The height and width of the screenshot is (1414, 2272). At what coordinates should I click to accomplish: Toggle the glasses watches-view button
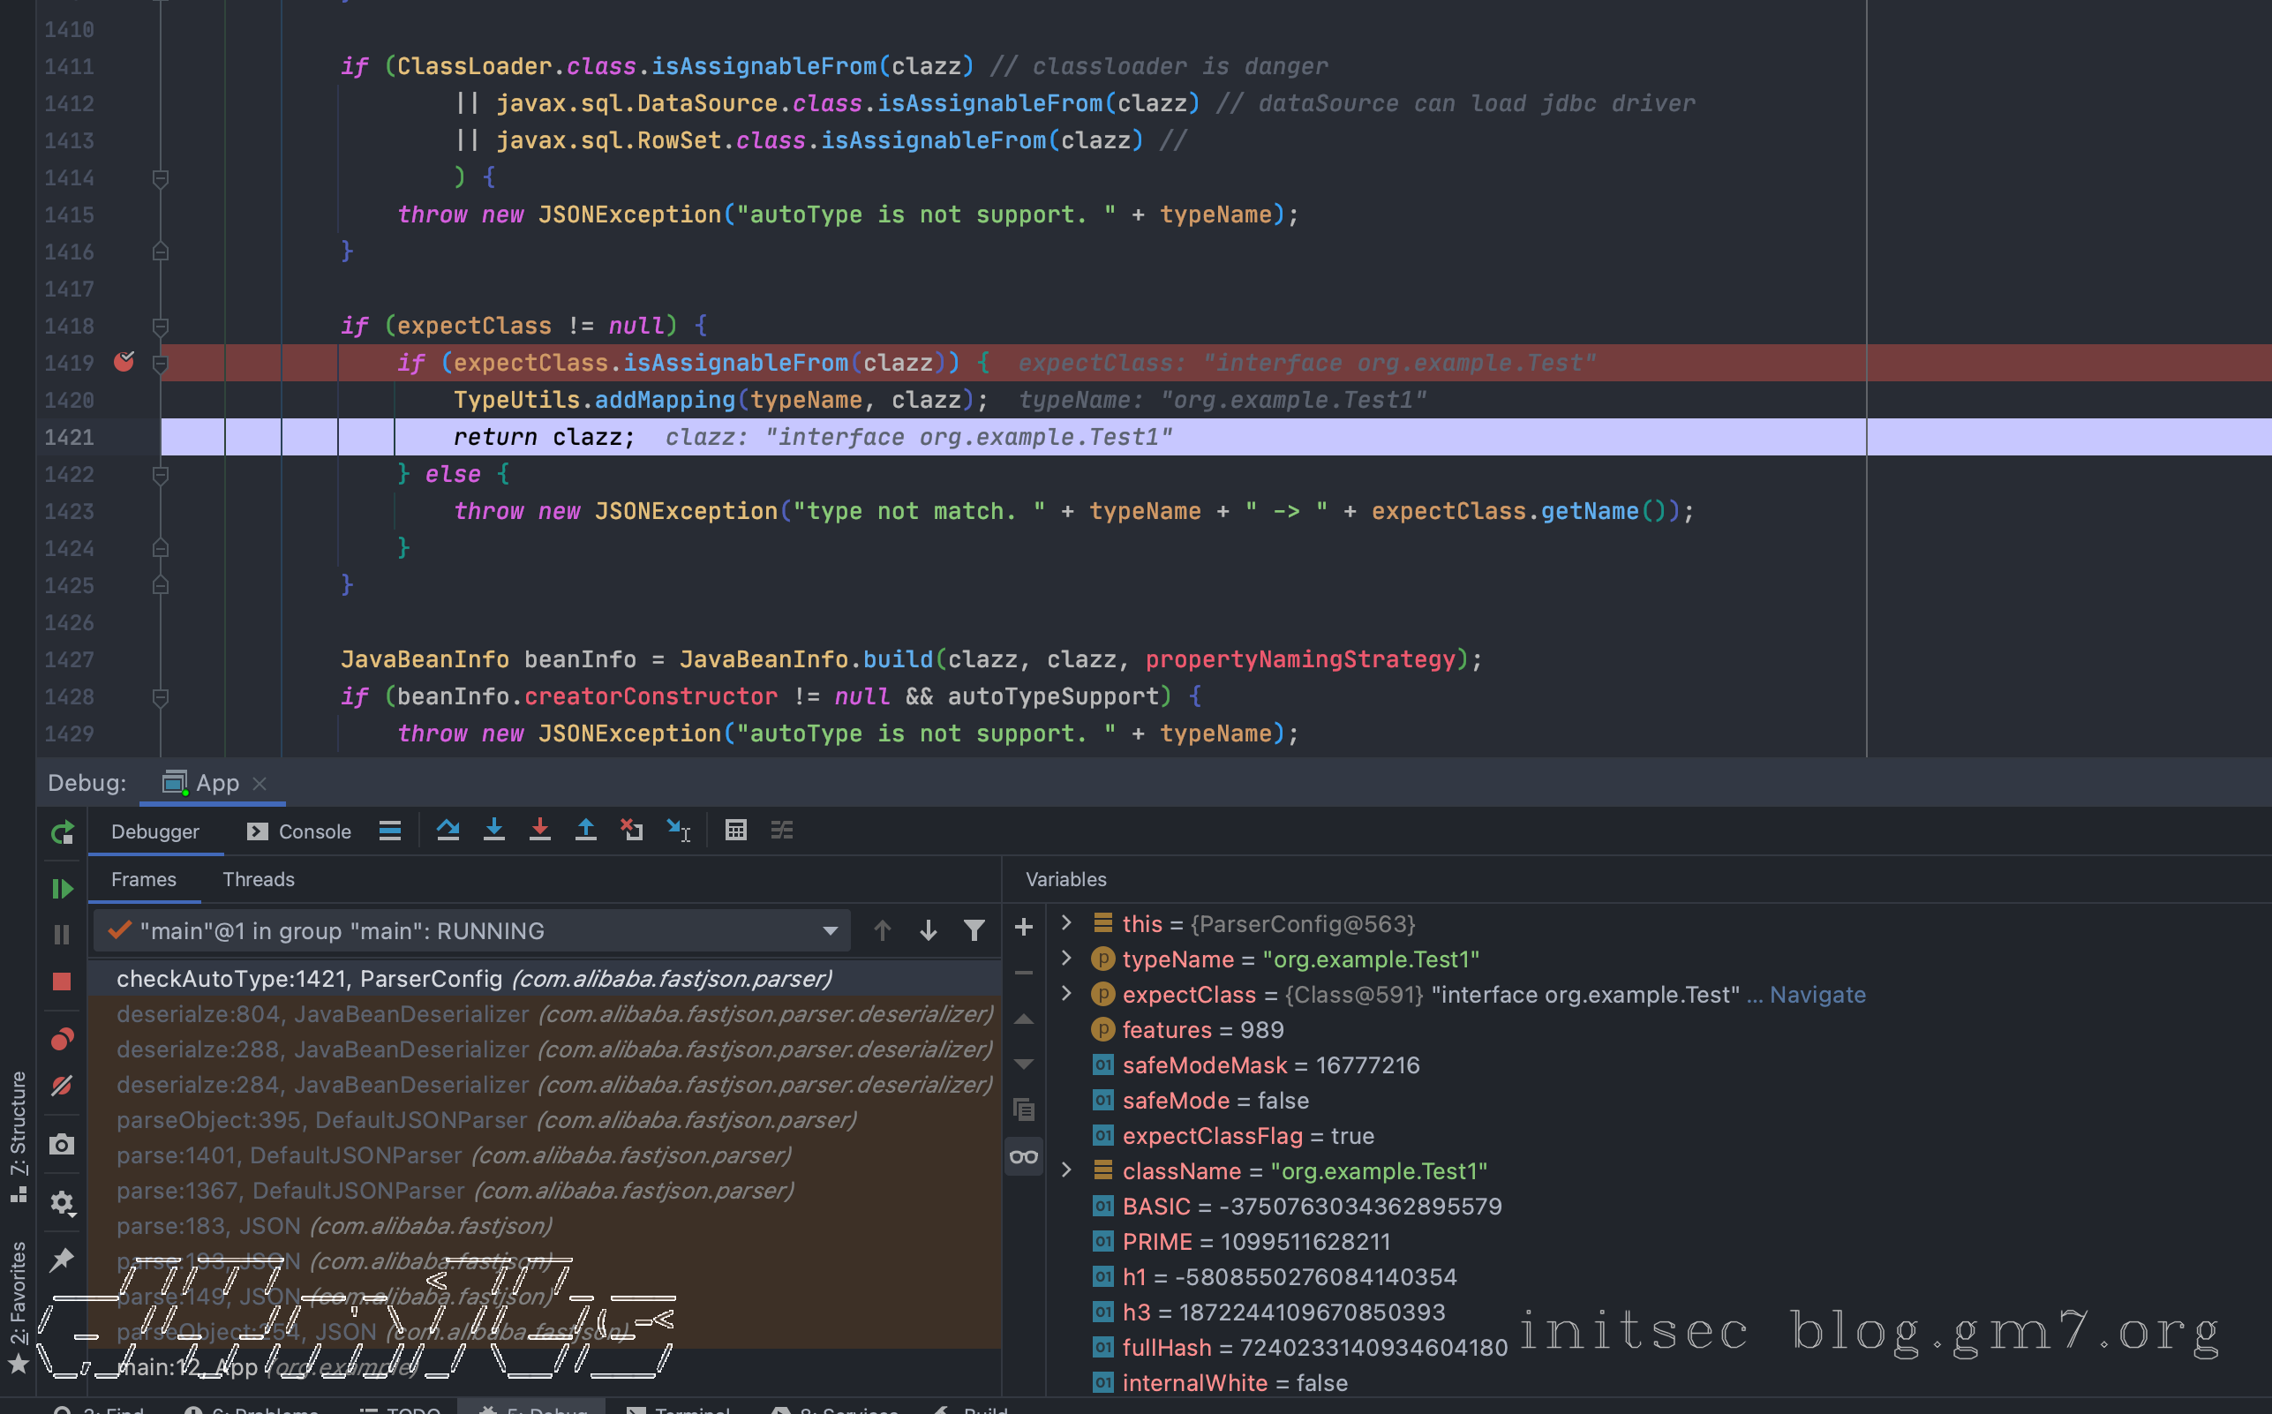coord(1024,1157)
